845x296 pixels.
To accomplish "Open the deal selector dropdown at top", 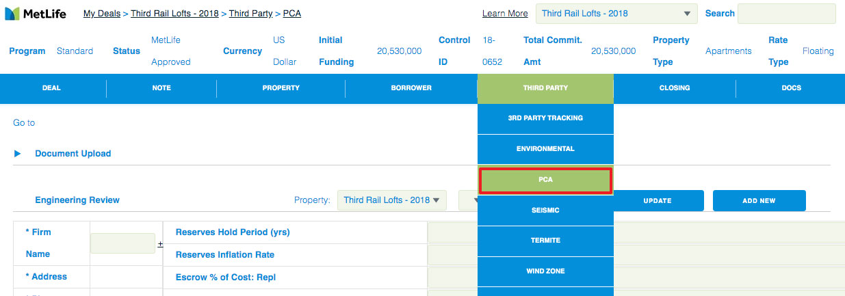I will (616, 14).
